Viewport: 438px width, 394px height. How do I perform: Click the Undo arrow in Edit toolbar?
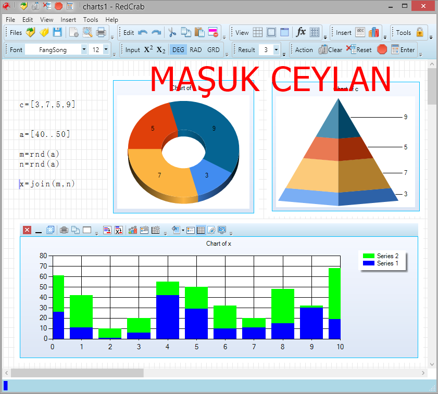pos(142,32)
